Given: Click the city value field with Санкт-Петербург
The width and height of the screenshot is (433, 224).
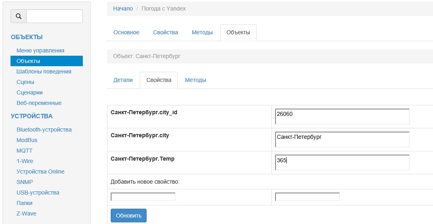Looking at the screenshot, I should pyautogui.click(x=342, y=139).
